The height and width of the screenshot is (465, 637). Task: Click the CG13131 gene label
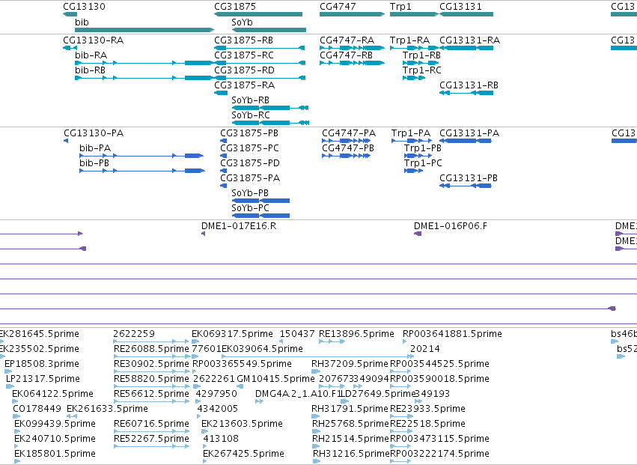460,7
